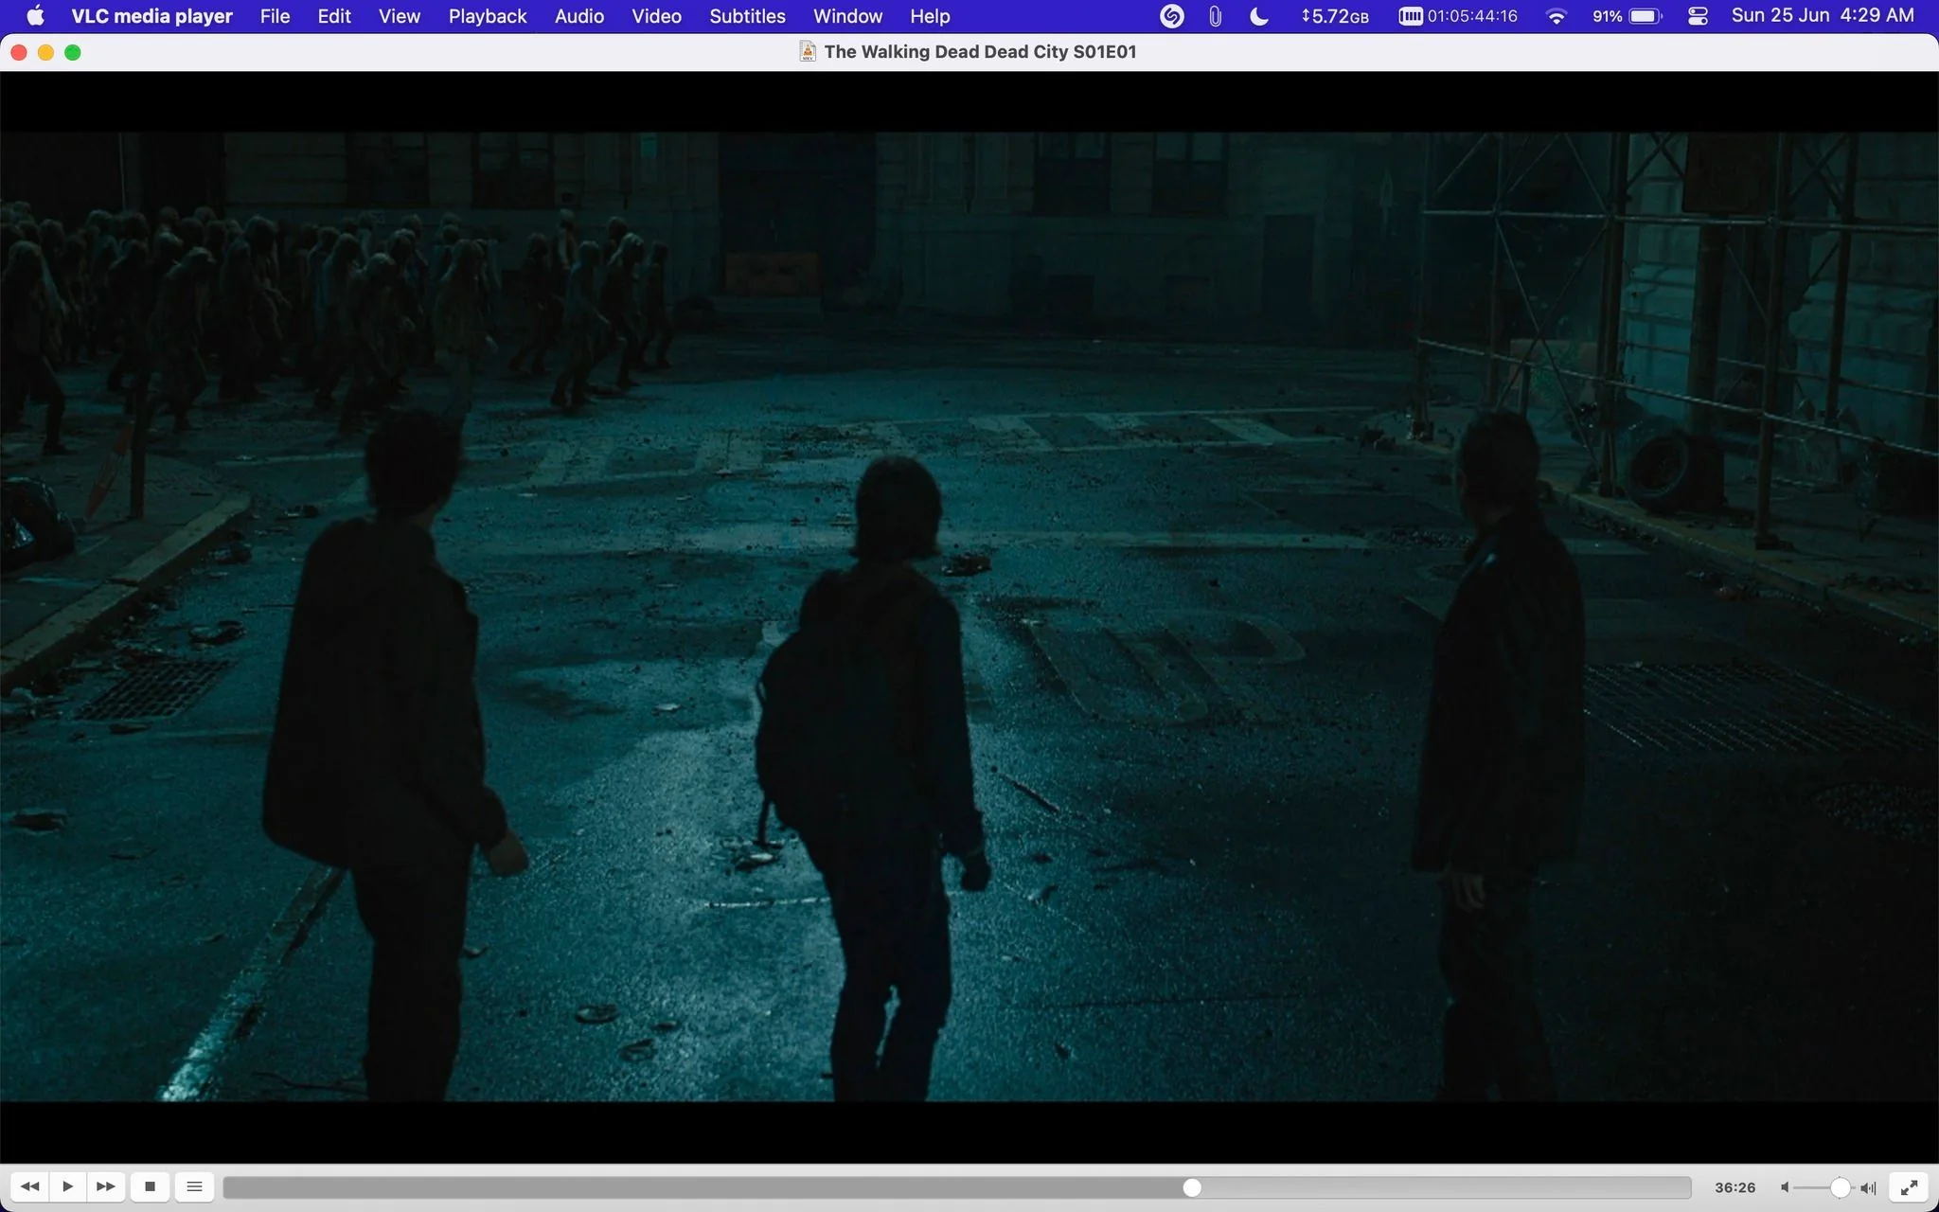Toggle fullscreen with the expand arrows icon
The height and width of the screenshot is (1212, 1939).
tap(1910, 1186)
